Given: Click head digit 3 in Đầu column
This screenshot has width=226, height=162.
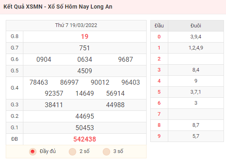Looking at the screenshot, I should click(x=159, y=70).
